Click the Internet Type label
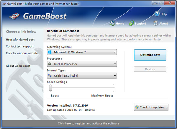The width and height of the screenshot is (177, 129). (57, 70)
